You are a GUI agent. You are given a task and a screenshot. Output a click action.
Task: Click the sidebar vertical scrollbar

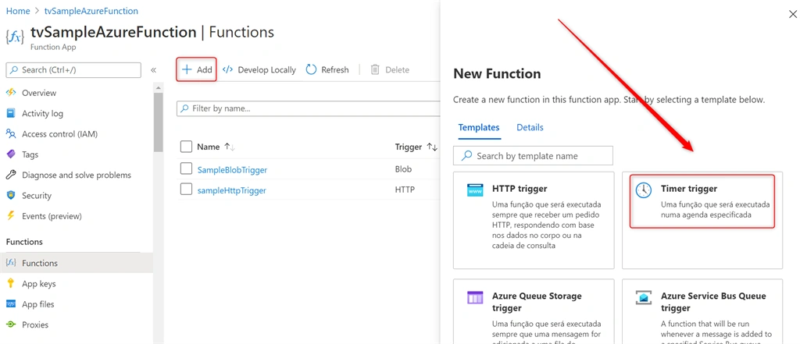coord(158,122)
